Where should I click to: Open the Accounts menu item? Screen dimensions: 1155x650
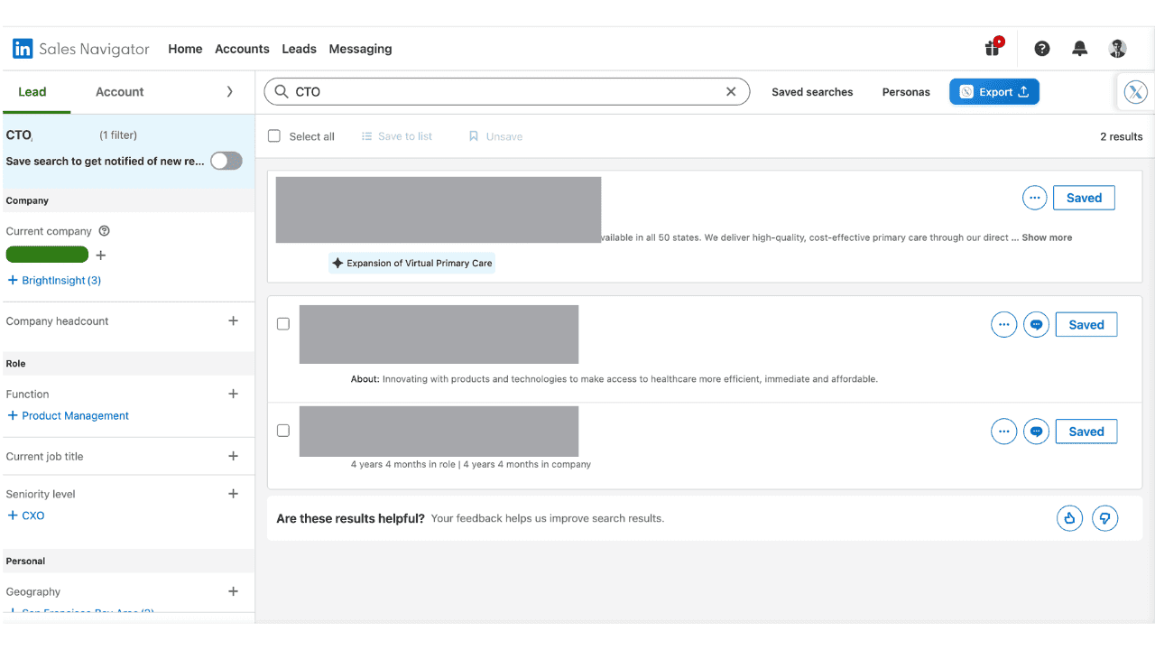pyautogui.click(x=242, y=49)
